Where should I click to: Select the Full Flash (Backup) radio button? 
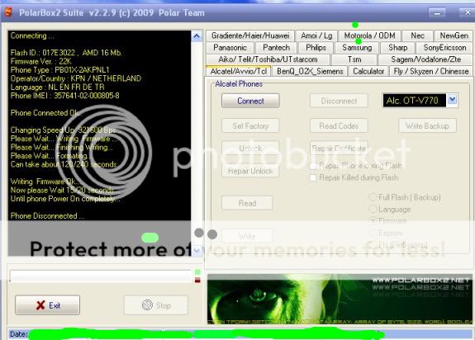(x=373, y=197)
